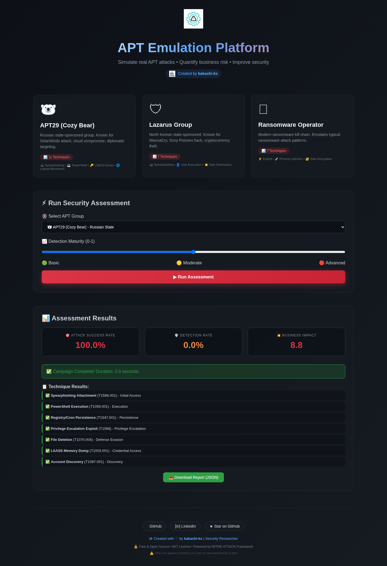Click the gear logo at page top

[x=193, y=19]
